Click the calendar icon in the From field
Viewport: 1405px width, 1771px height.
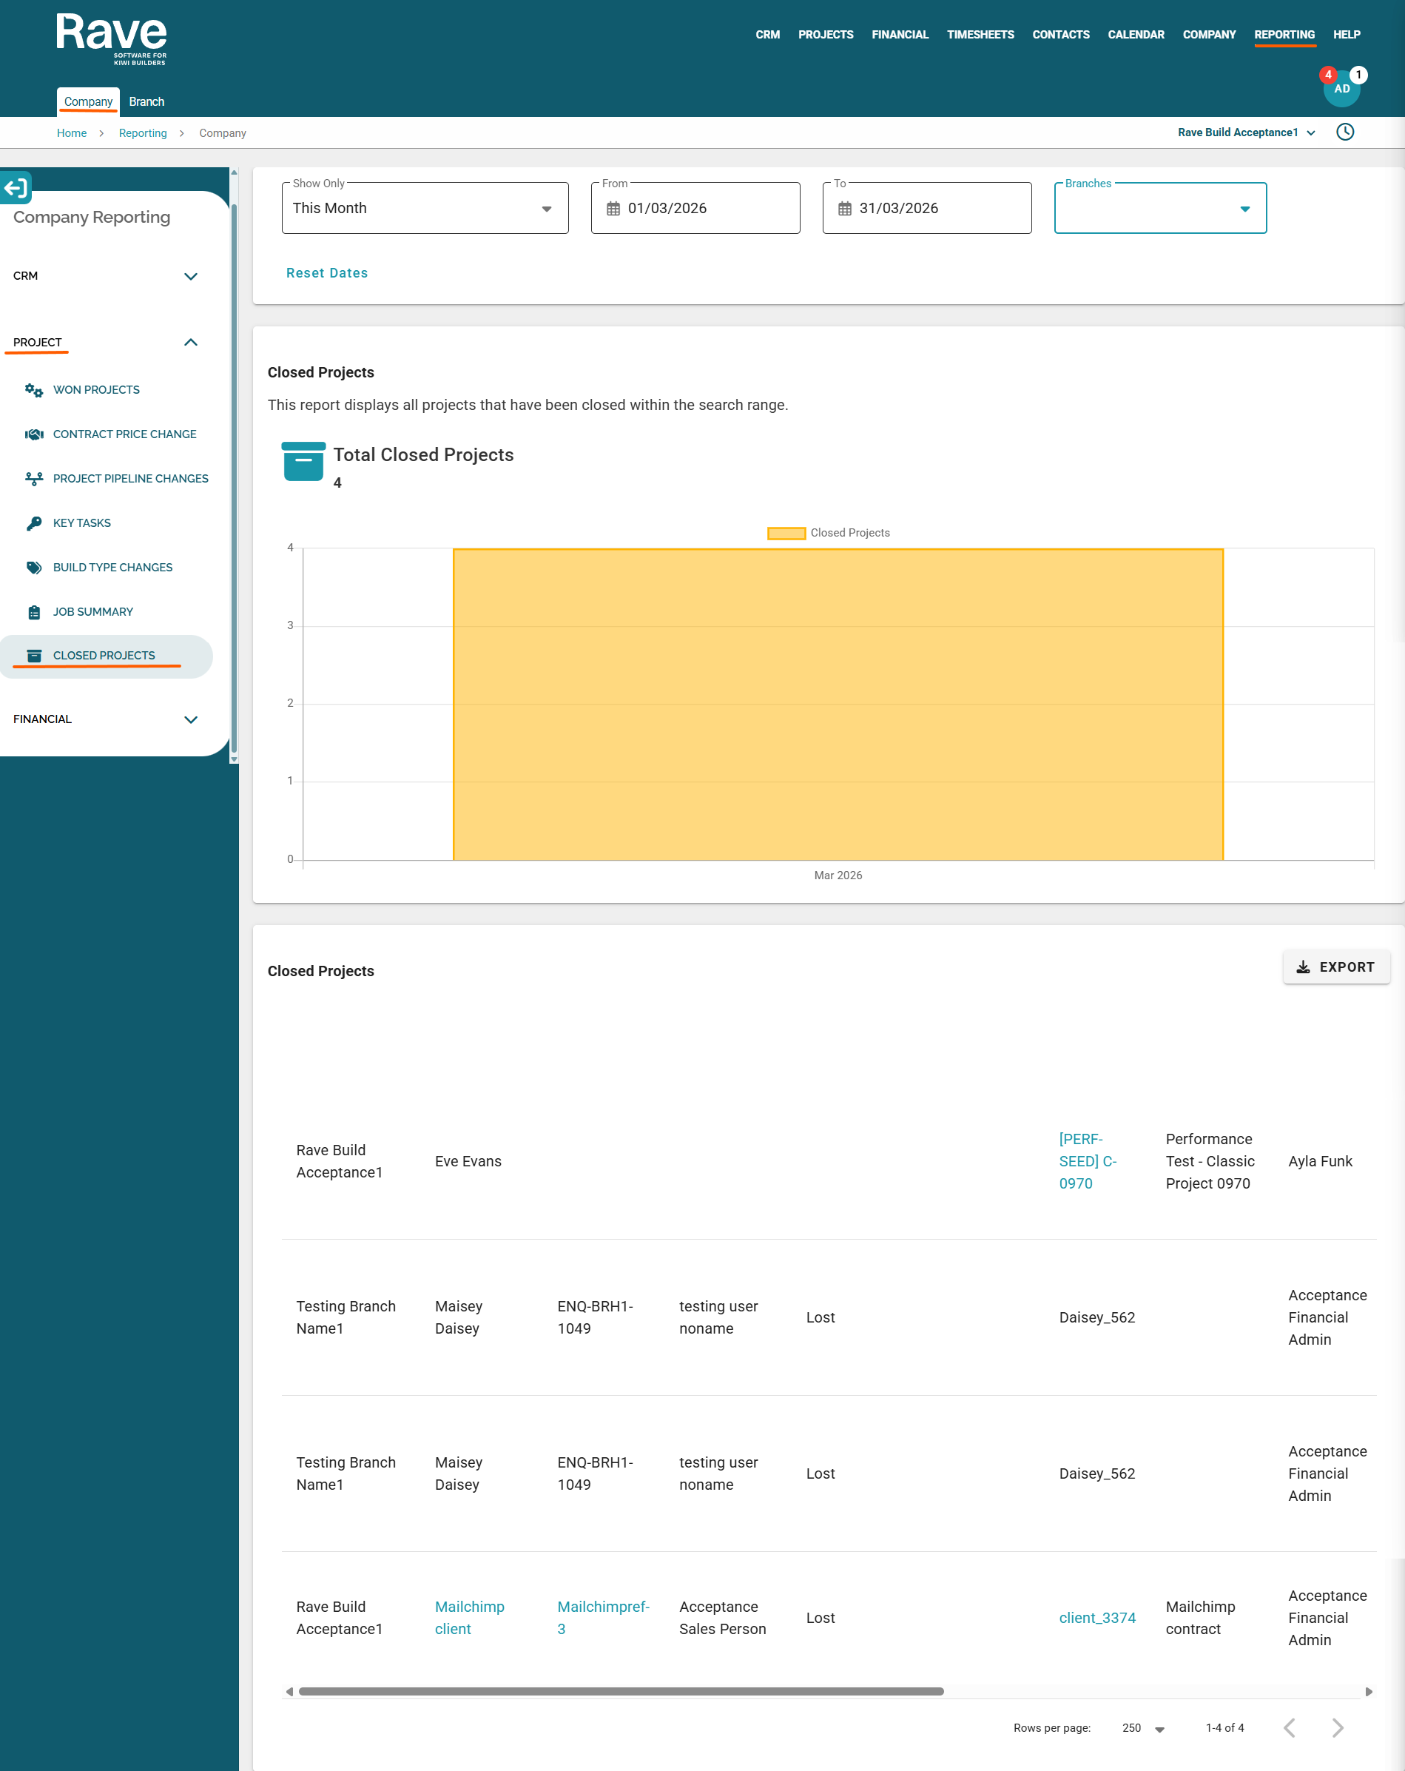point(613,209)
